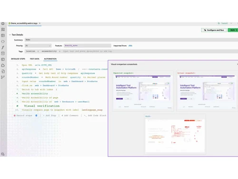Select step 5 'Input value' line
The height and width of the screenshot is (179, 238).
59,81
